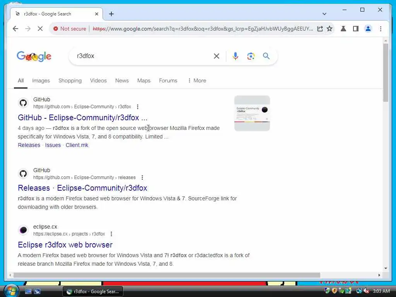Click the 3:03 AM system clock
Image resolution: width=396 pixels, height=297 pixels.
tap(381, 291)
